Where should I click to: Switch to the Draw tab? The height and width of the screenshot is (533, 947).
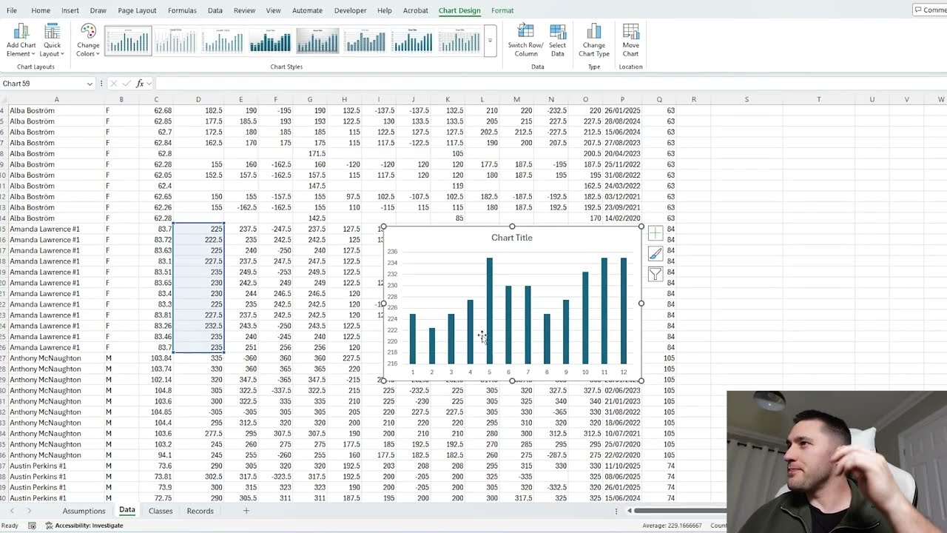(x=98, y=10)
